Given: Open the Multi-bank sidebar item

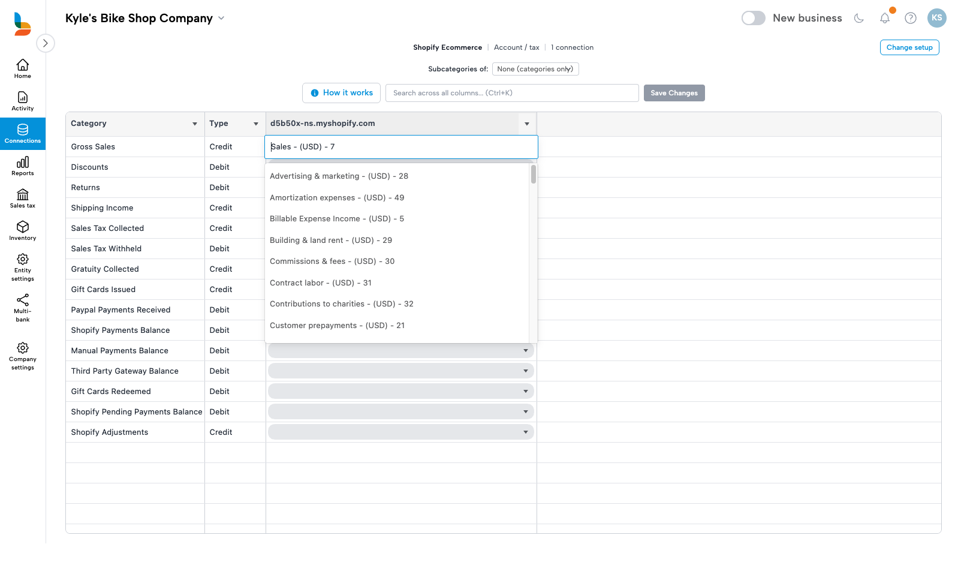Looking at the screenshot, I should coord(23,308).
